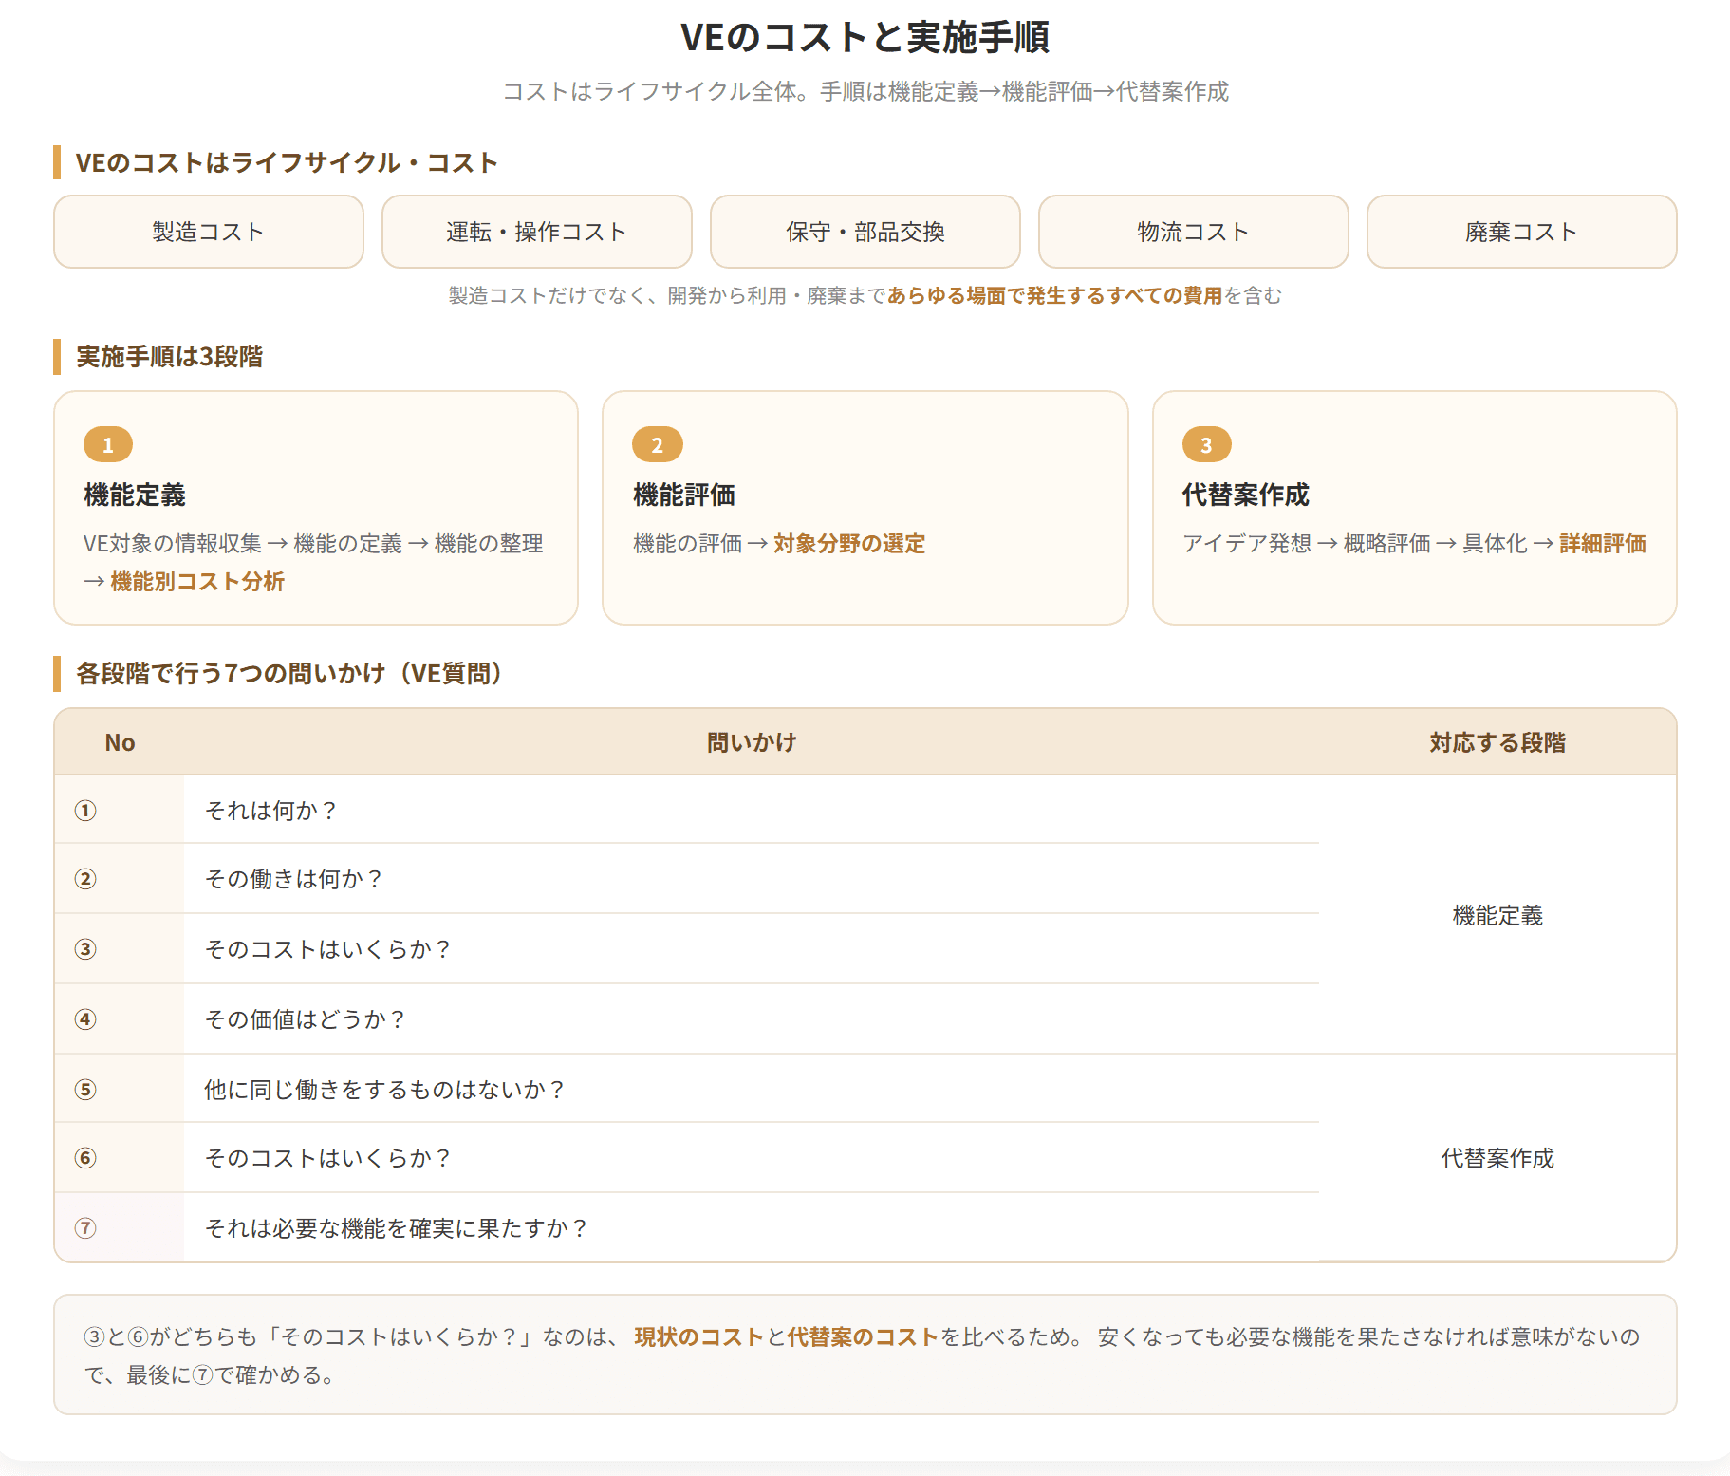The image size is (1730, 1476).
Task: Click the number 3 step badge
Action: point(1207,444)
